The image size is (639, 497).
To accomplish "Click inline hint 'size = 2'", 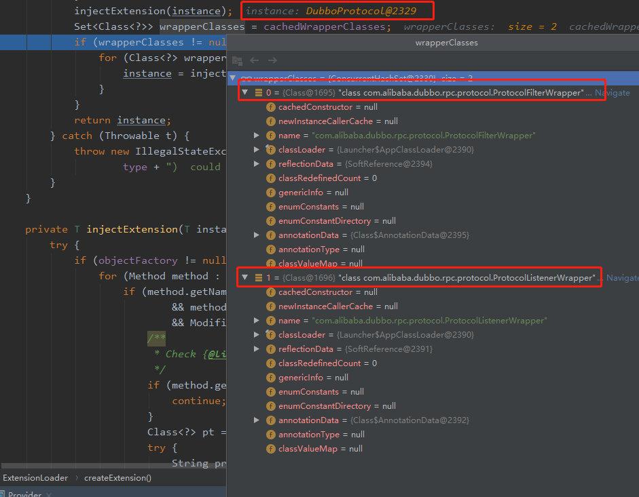I will (x=532, y=27).
